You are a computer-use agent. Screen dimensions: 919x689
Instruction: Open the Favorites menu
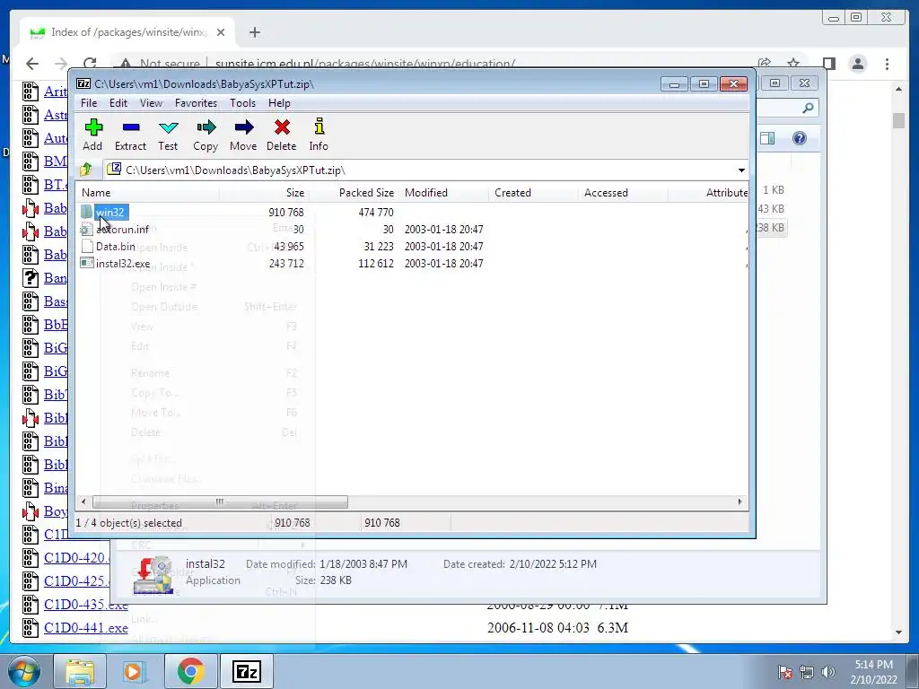(x=196, y=103)
